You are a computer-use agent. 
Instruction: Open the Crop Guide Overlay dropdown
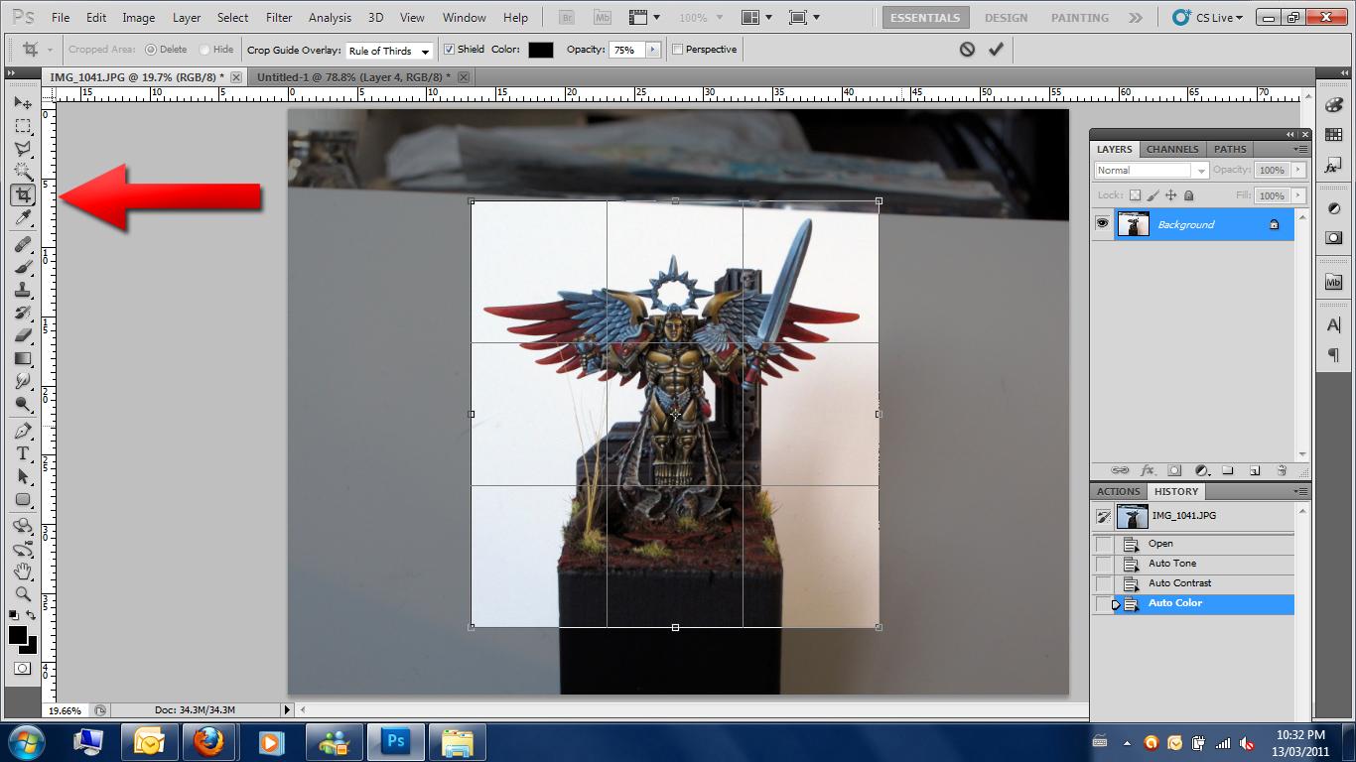click(389, 51)
